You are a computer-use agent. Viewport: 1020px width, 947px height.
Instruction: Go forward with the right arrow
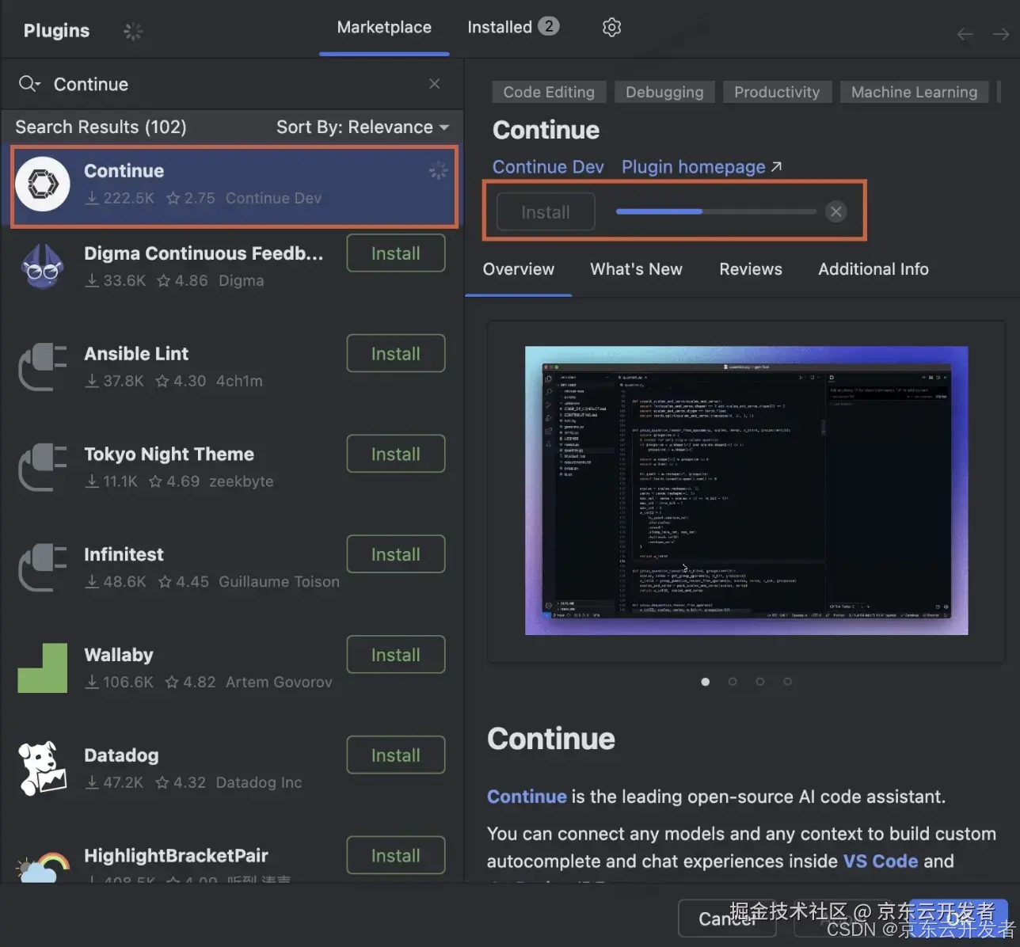[1001, 34]
